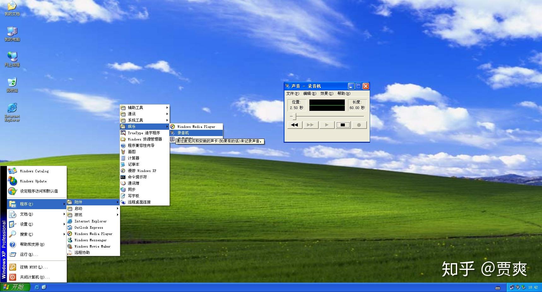542x292 pixels.
Task: Expand the 启动 folder in the programs menu
Action: 93,209
